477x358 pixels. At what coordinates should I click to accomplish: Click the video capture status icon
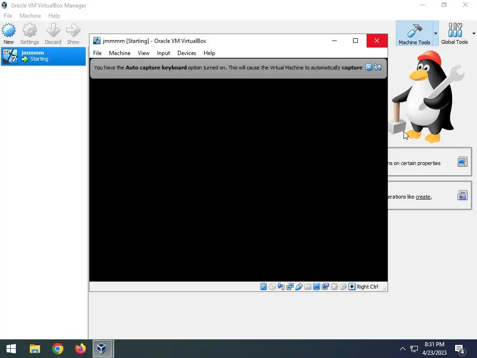(325, 287)
